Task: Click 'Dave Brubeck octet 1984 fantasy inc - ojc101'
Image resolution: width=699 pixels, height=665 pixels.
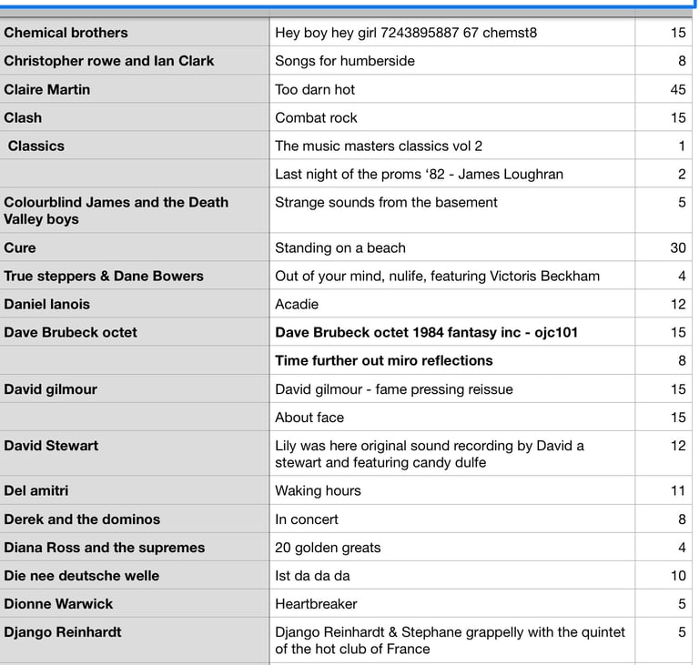Action: (452, 332)
